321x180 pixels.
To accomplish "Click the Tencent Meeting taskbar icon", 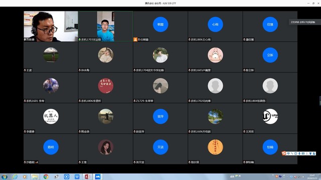I will pyautogui.click(x=98, y=176).
